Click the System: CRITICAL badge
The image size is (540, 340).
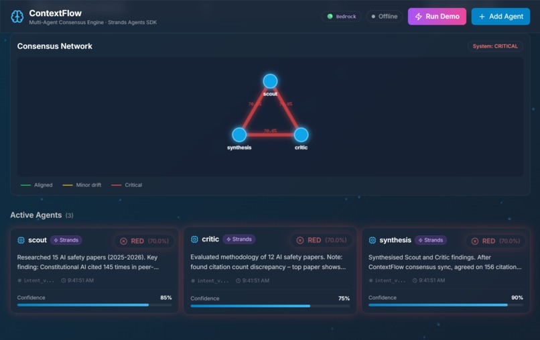(495, 46)
